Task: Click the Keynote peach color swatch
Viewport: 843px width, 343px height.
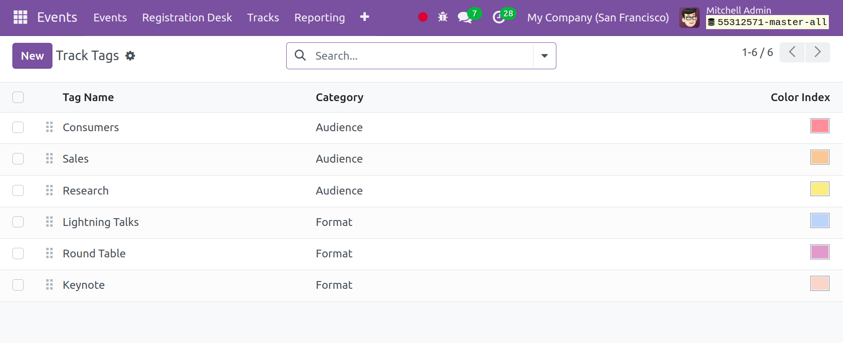Action: (x=820, y=283)
